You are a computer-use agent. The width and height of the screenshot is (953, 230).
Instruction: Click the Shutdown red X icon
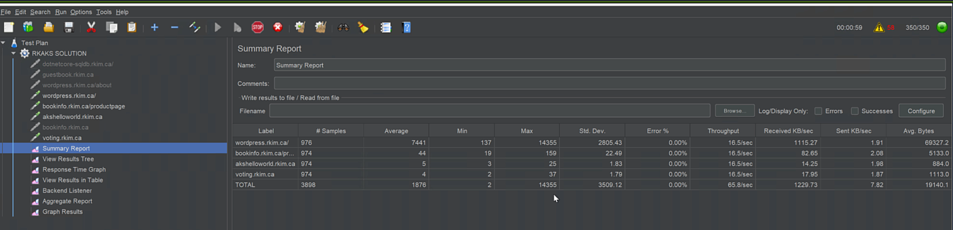(x=278, y=27)
